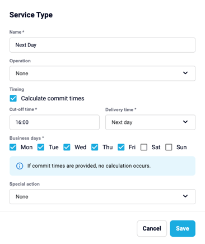Open the Delivery time Next day dropdown
The height and width of the screenshot is (244, 205).
tap(150, 122)
